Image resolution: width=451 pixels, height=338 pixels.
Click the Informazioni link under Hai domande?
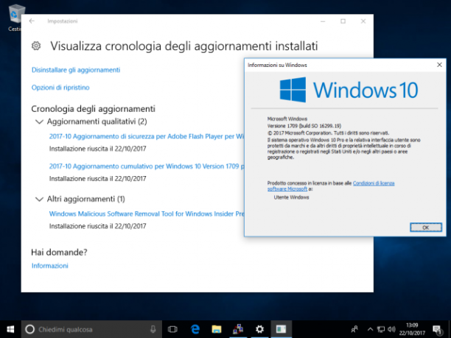click(x=50, y=266)
